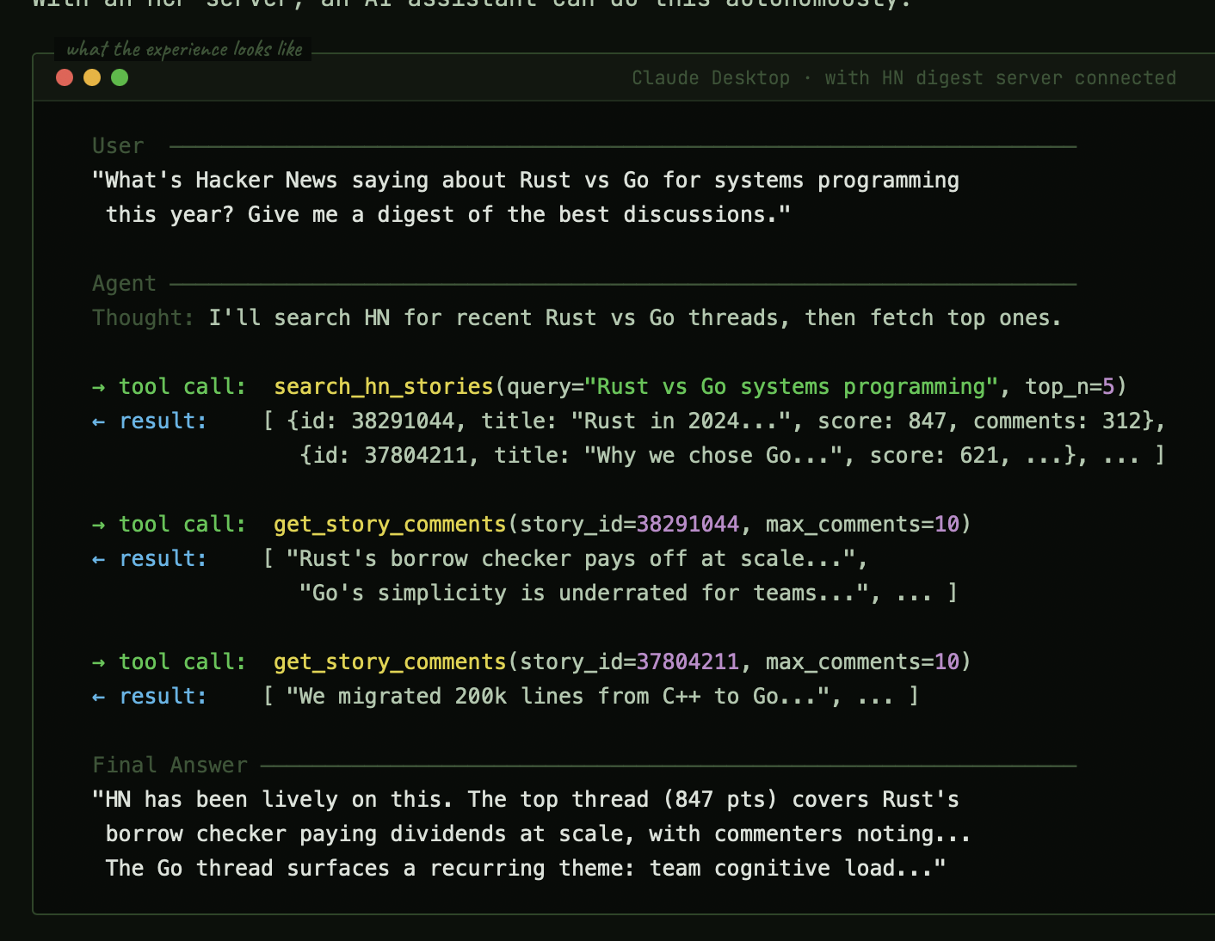Click the first 'tool call:' arrow label
Viewport: 1215px width, 941px height.
click(170, 387)
